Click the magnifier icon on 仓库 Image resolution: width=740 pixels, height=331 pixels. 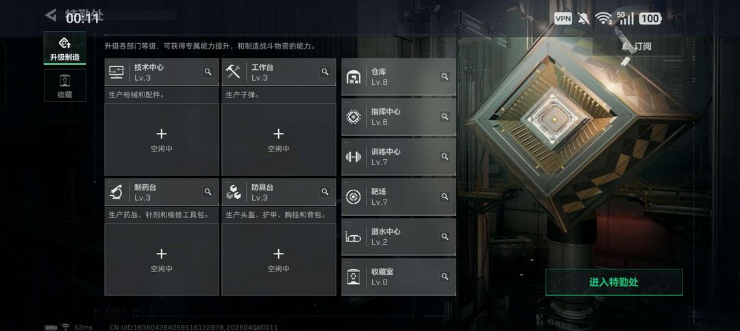pyautogui.click(x=445, y=77)
